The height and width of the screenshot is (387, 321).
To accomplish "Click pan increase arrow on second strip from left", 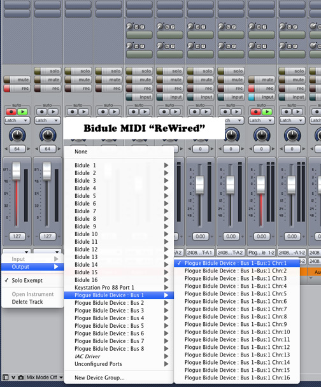I will click(x=59, y=149).
